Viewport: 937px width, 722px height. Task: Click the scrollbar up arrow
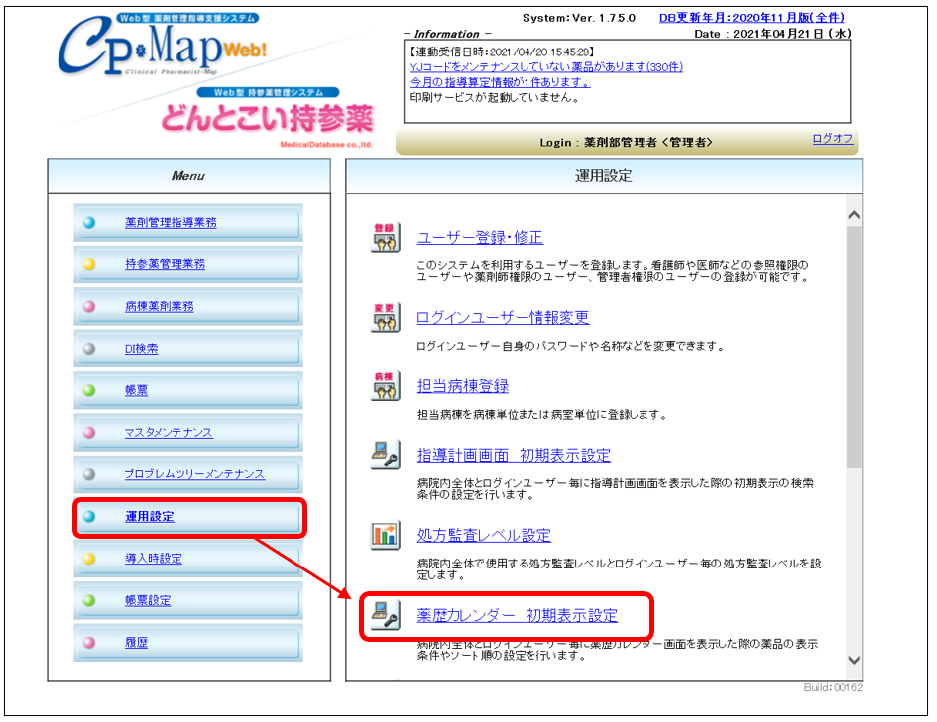854,215
